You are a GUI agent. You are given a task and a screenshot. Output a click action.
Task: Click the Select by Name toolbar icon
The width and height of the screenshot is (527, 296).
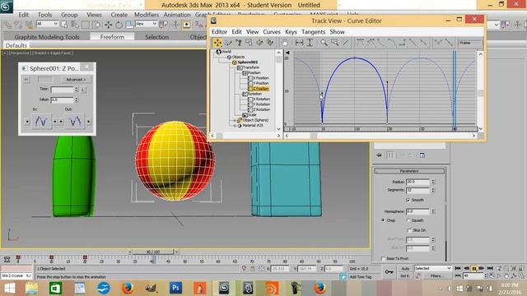click(75, 25)
